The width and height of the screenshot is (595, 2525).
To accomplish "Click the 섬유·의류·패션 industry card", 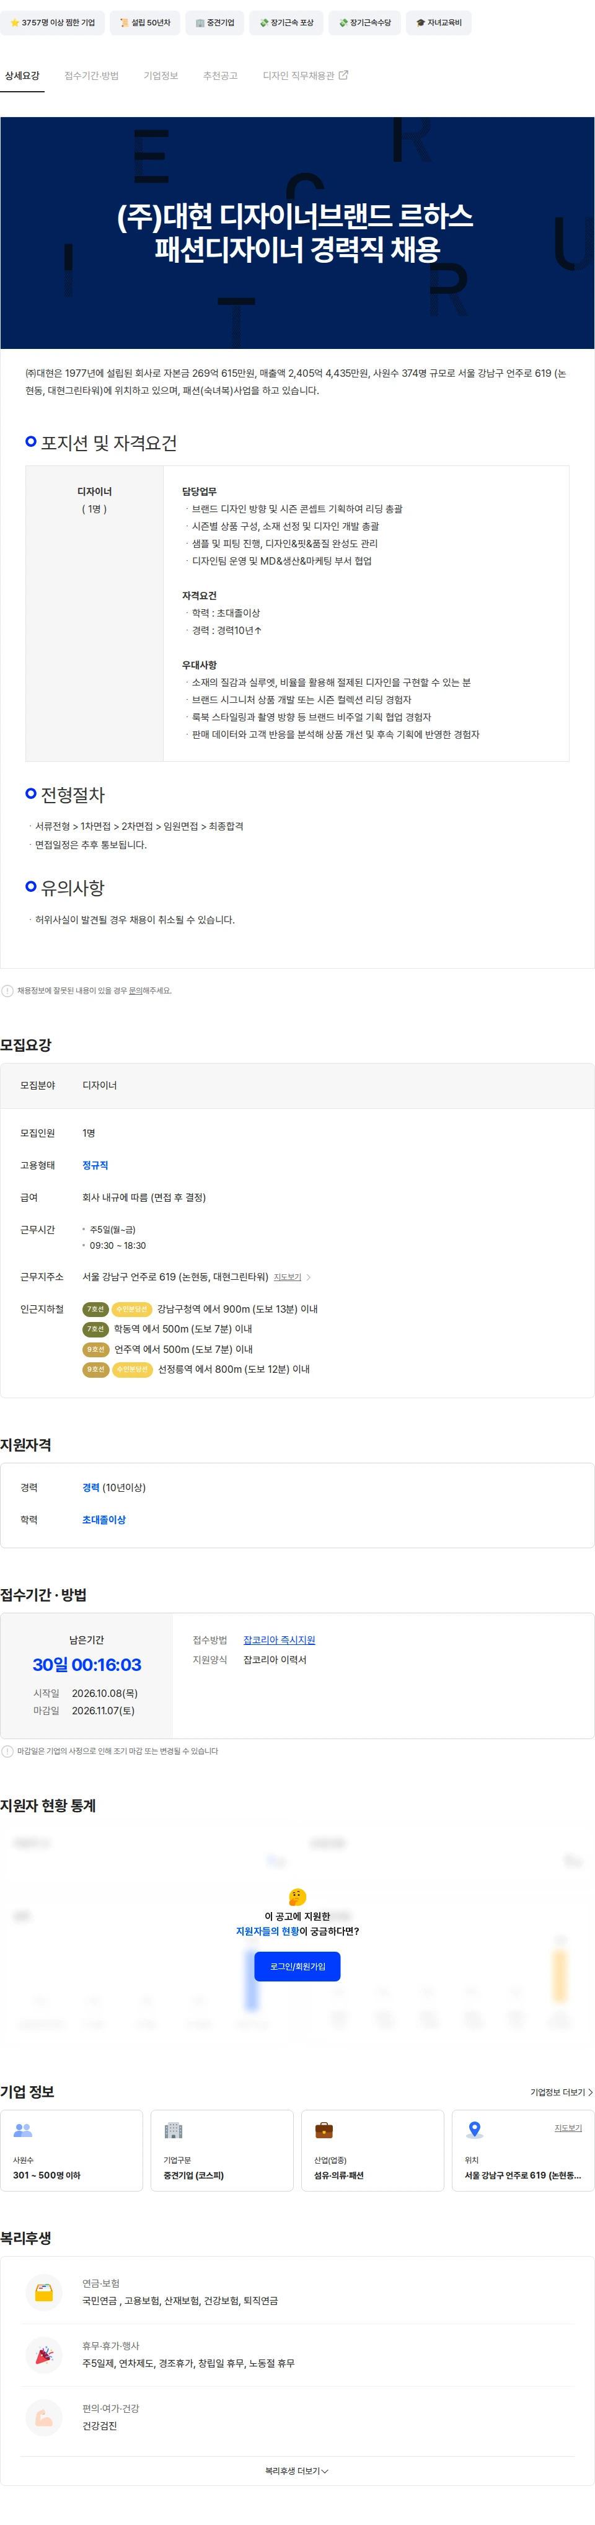I will [x=372, y=2151].
